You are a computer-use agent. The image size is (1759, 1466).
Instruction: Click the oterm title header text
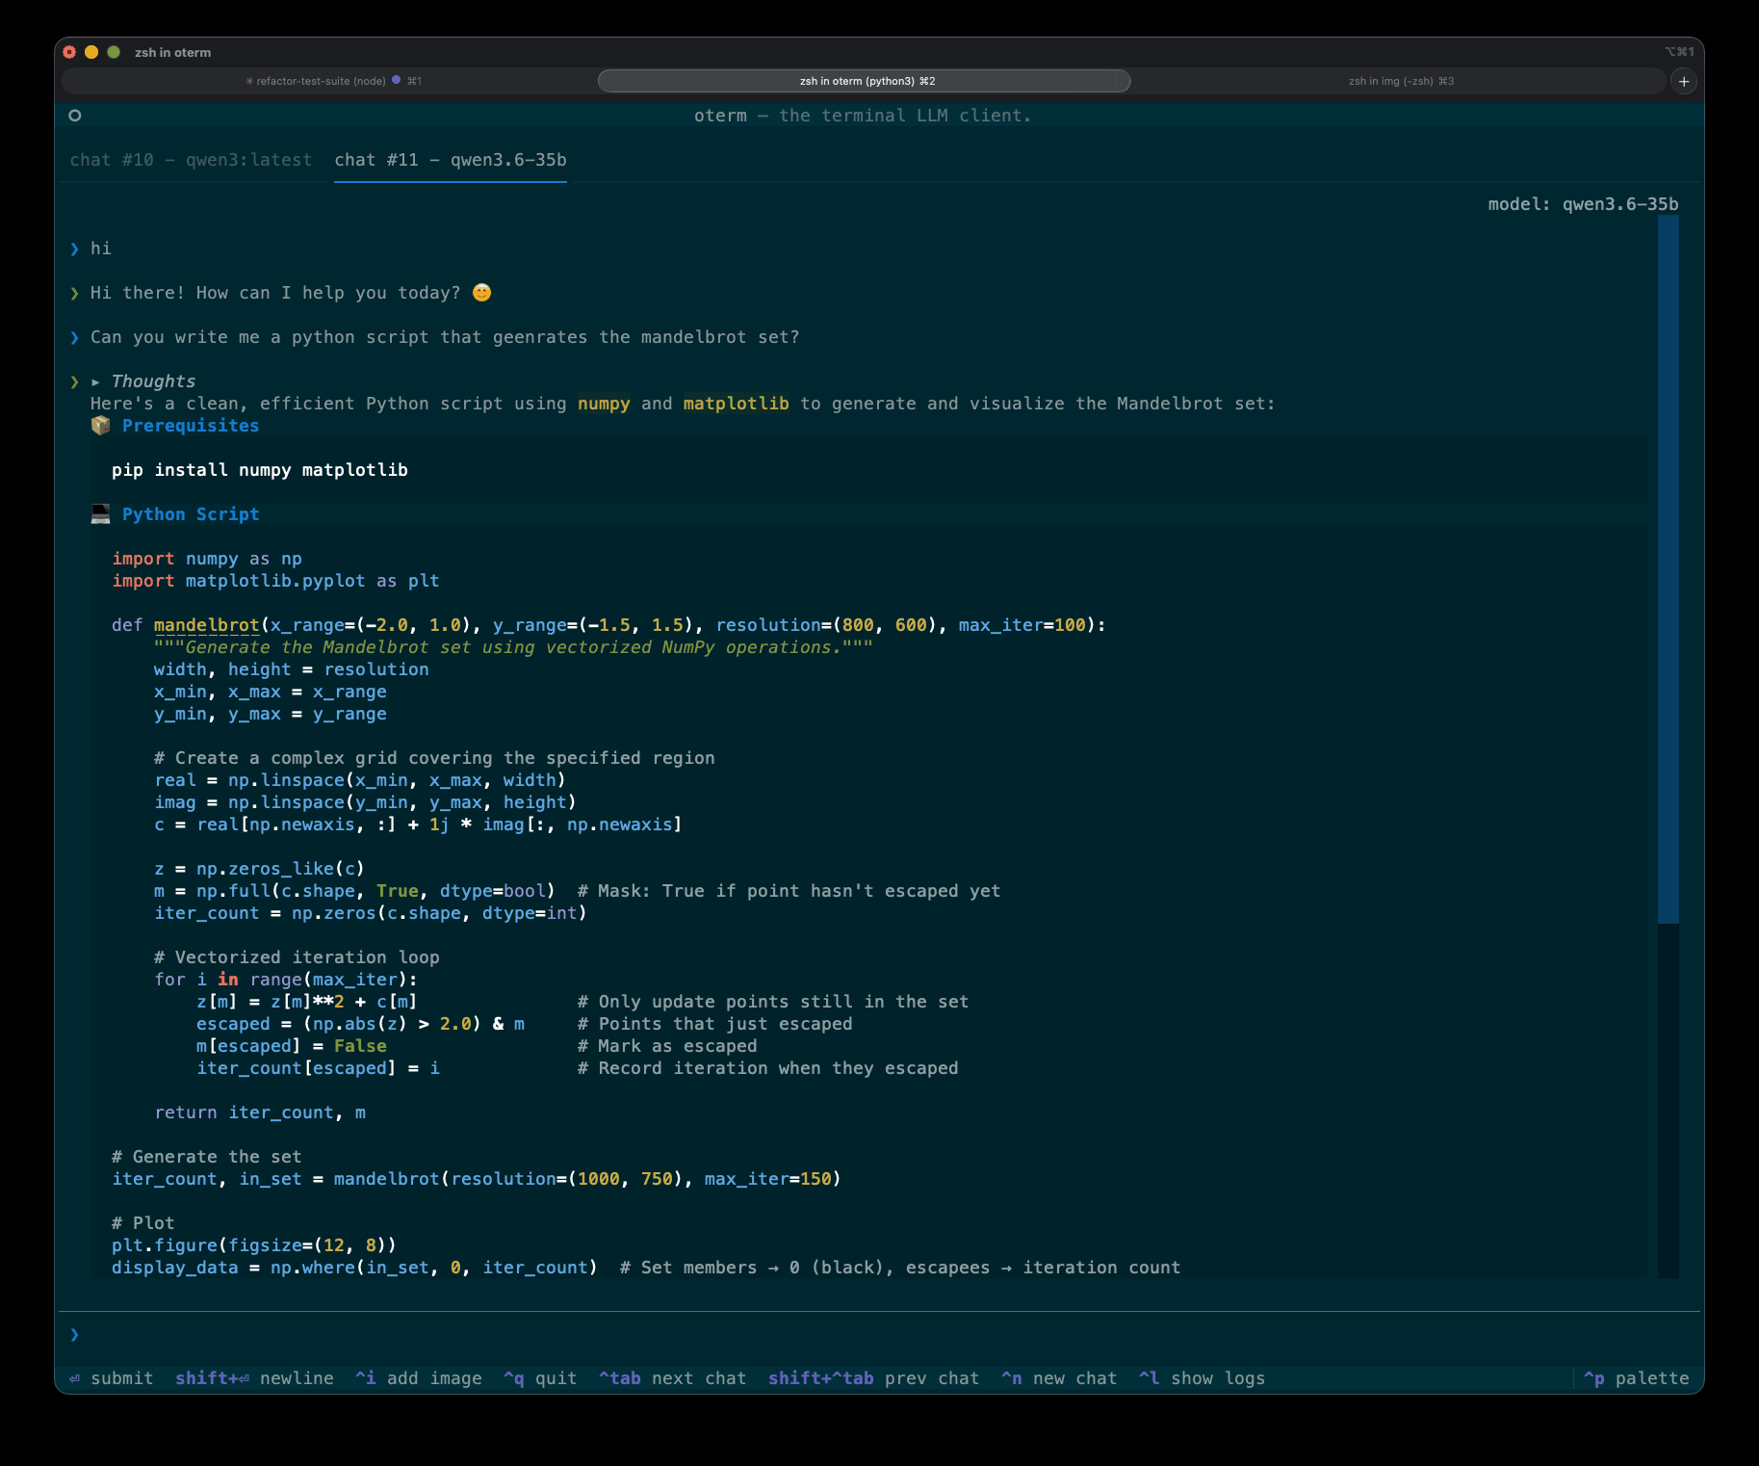pos(863,116)
